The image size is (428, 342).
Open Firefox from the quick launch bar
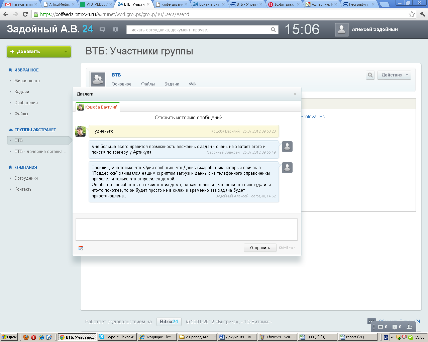(x=26, y=337)
